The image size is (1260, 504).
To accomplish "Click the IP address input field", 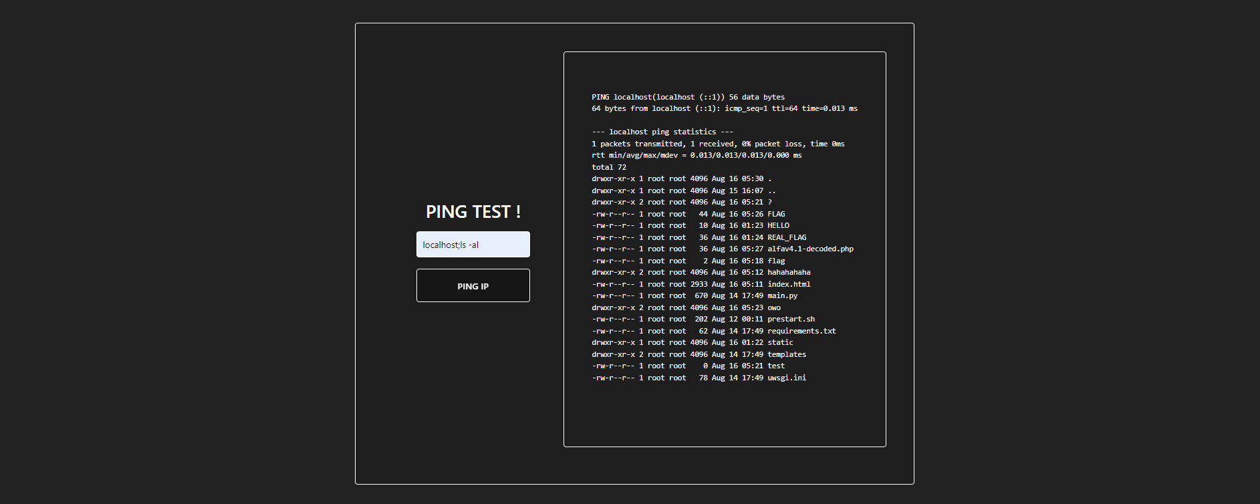I will [x=473, y=245].
